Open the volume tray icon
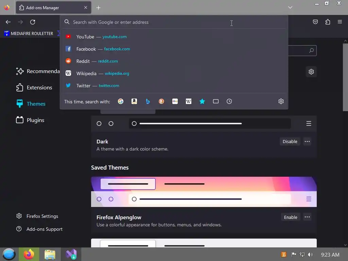Viewport: 348px width, 261px height. click(x=310, y=255)
